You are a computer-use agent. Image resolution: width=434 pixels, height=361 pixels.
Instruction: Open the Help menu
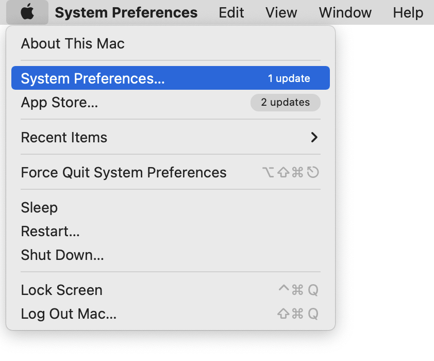(x=408, y=12)
